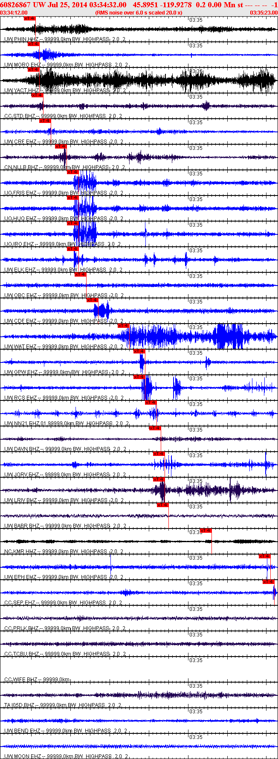Click the UW PHIN HHZ station label

click(65, 39)
